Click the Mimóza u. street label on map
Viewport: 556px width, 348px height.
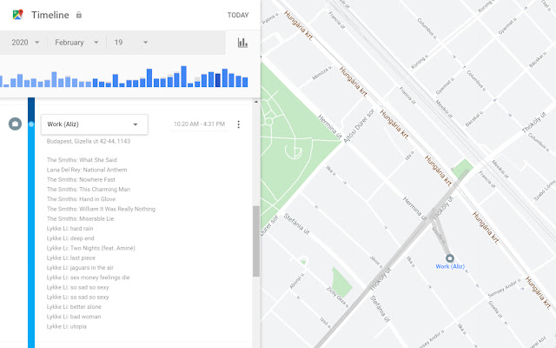(x=322, y=72)
